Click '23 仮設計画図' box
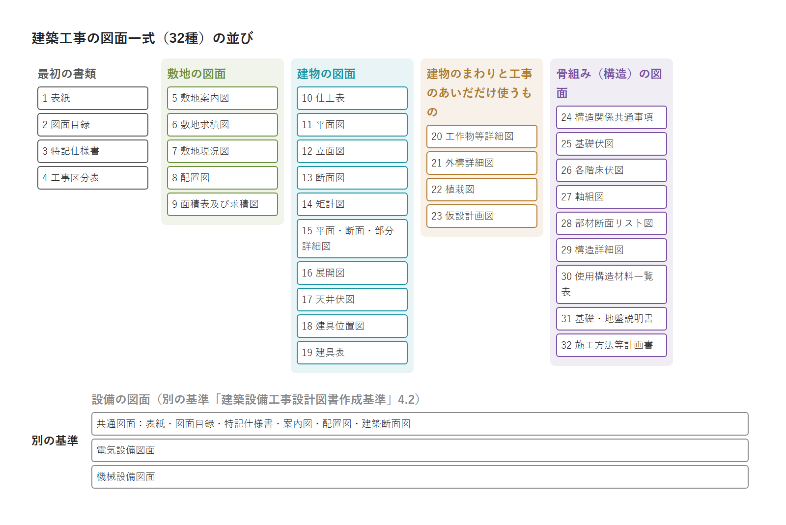The image size is (786, 525). (482, 216)
